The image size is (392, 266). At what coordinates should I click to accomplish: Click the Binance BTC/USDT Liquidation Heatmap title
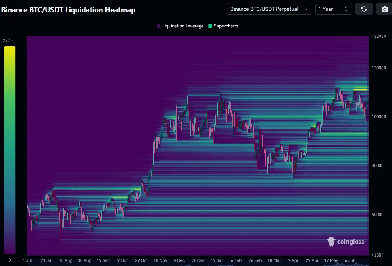(x=69, y=10)
